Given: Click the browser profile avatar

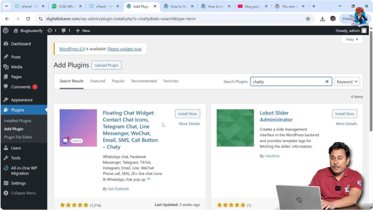Looking at the screenshot, I should pos(333,19).
